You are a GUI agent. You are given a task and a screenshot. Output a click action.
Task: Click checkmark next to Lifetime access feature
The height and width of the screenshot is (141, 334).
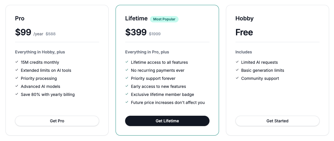tap(127, 62)
